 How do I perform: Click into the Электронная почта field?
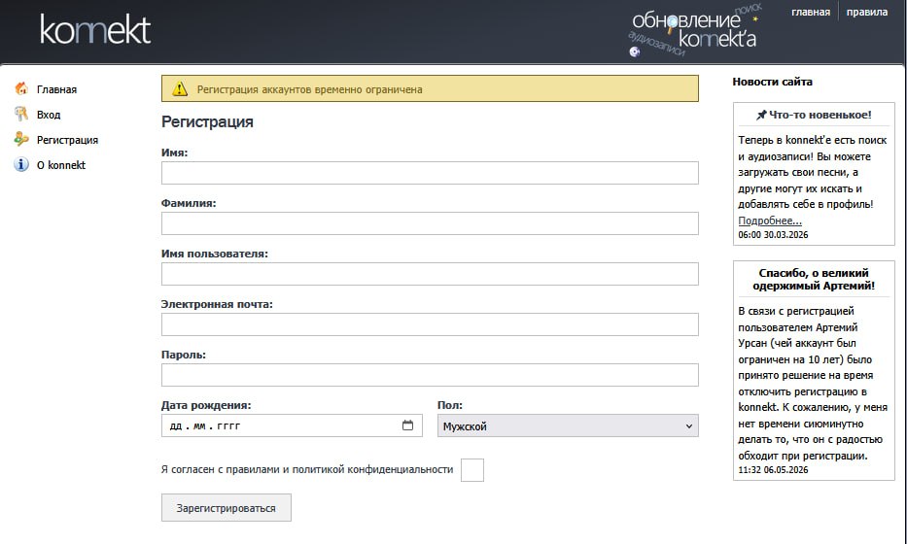(x=430, y=324)
